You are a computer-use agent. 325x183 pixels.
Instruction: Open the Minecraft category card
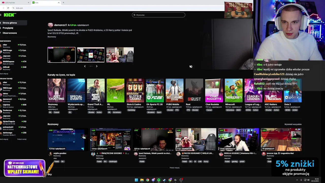pyautogui.click(x=234, y=90)
